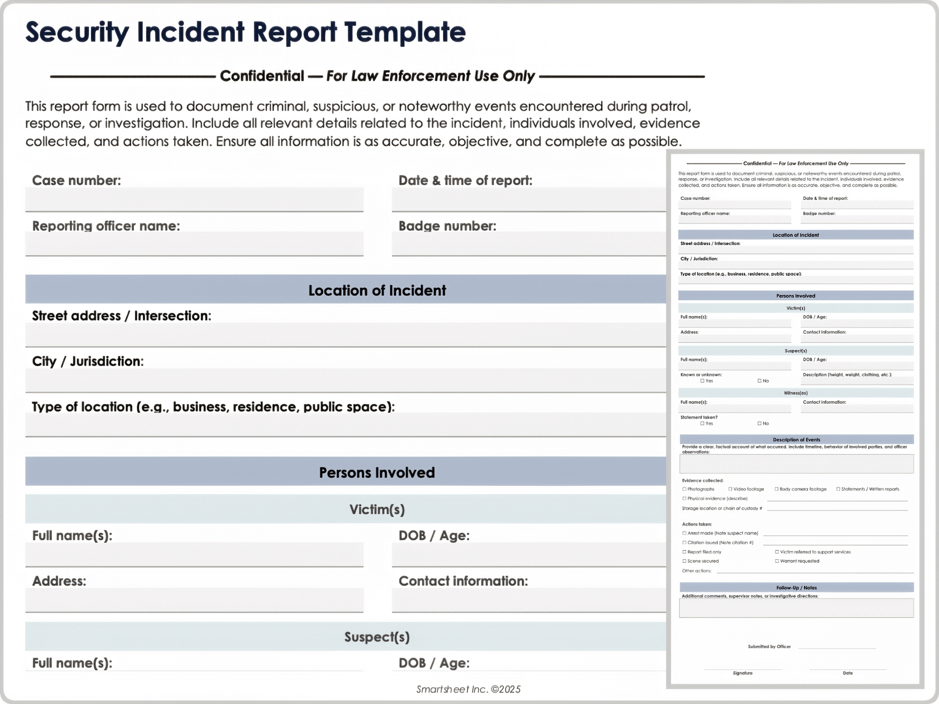Check the Statements / Written reports checkbox
939x704 pixels.
pyautogui.click(x=838, y=489)
